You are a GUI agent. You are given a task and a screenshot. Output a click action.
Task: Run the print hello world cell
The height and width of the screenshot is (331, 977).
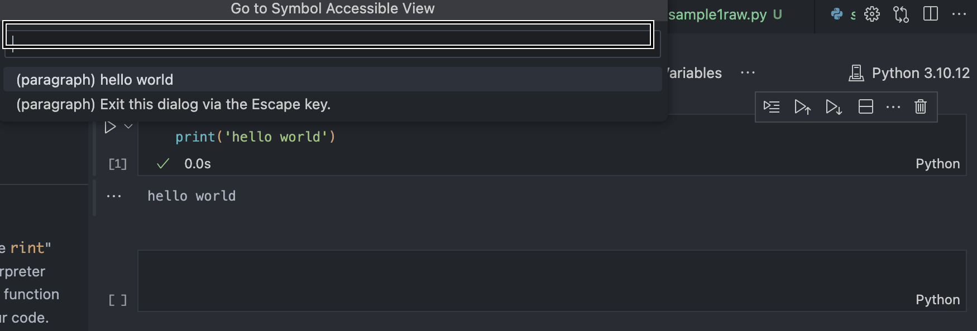pyautogui.click(x=109, y=126)
